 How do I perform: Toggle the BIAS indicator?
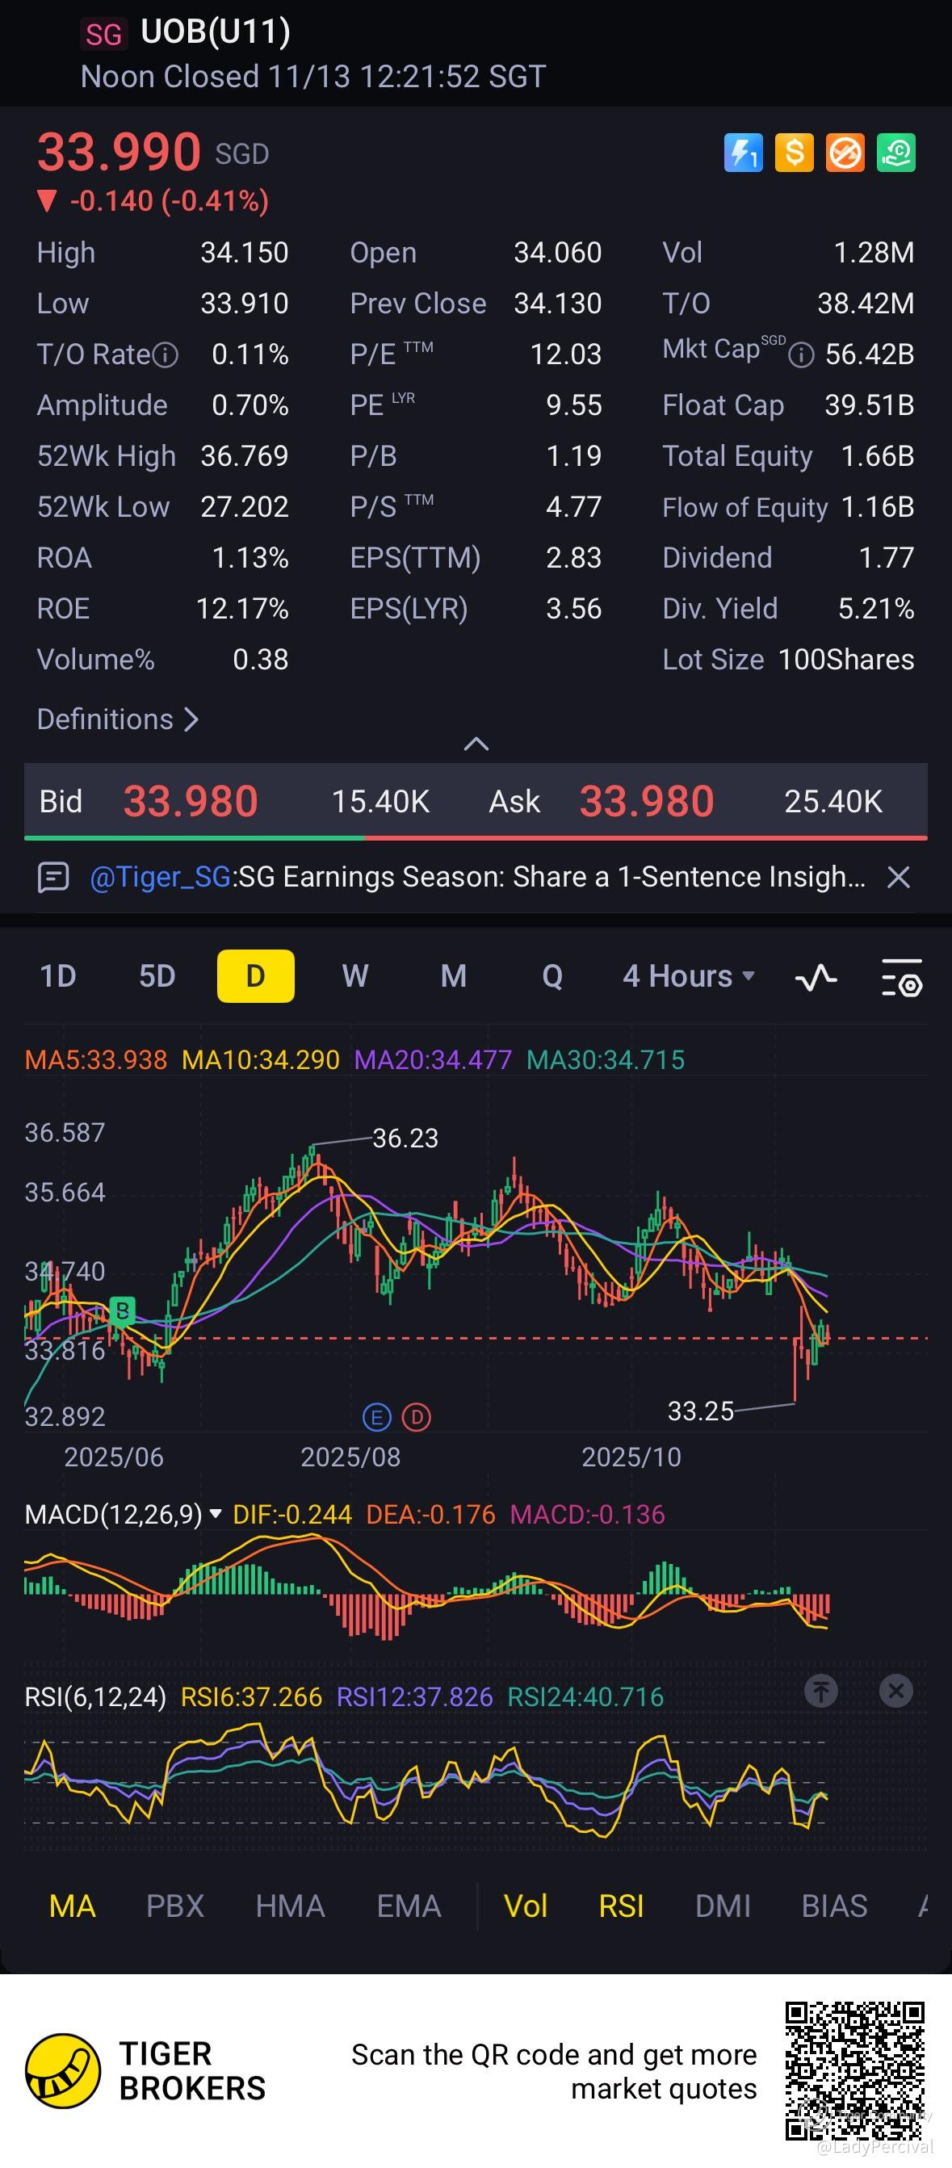pyautogui.click(x=834, y=1906)
